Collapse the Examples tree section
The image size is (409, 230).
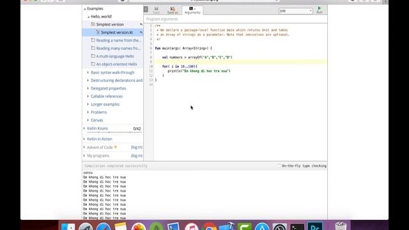pos(85,9)
